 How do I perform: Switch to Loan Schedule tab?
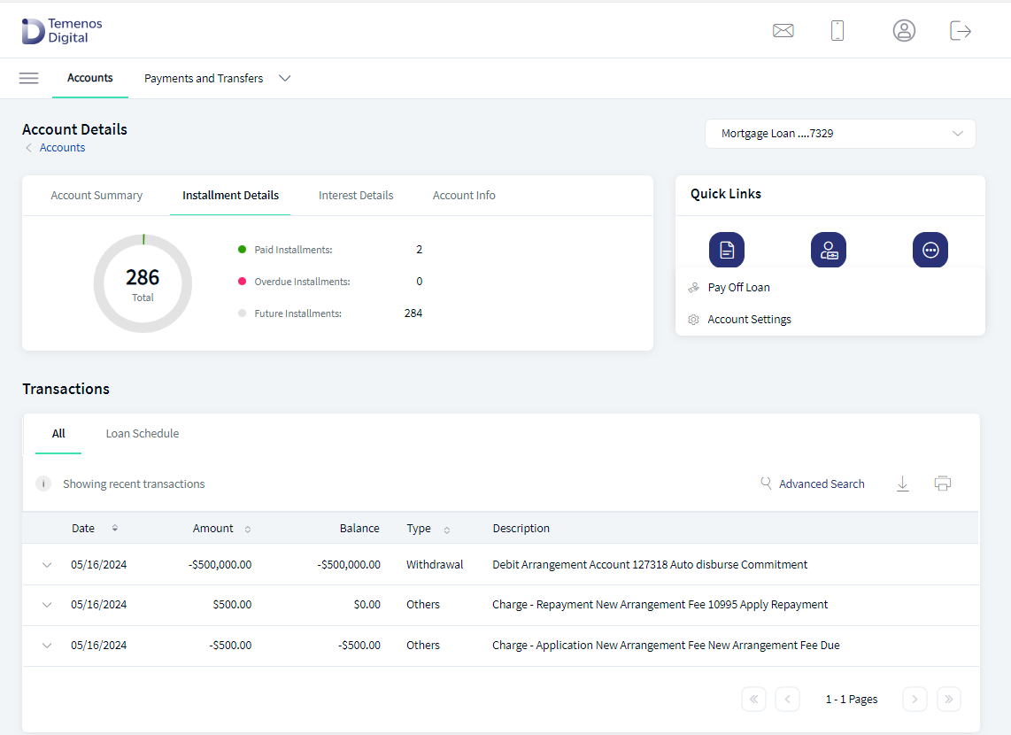[143, 434]
